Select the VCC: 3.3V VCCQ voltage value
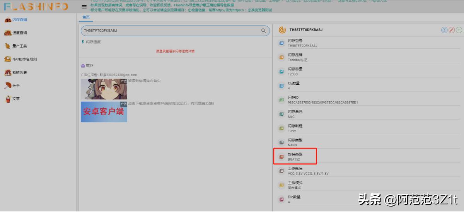The width and height of the screenshot is (464, 212). 308,174
